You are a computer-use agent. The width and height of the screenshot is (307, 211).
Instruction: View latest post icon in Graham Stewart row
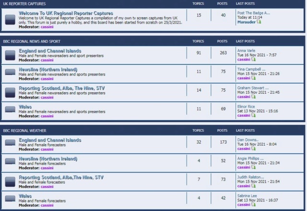(254, 97)
